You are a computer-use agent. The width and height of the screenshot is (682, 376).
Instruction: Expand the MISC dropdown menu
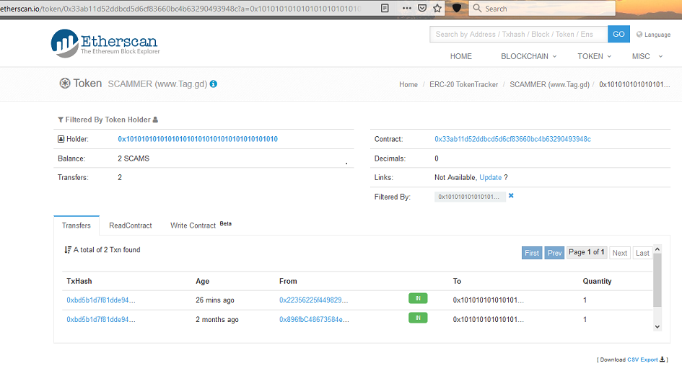point(647,56)
